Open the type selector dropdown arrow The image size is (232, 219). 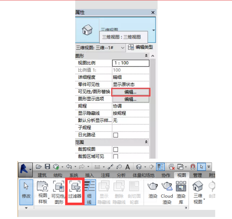click(x=154, y=30)
